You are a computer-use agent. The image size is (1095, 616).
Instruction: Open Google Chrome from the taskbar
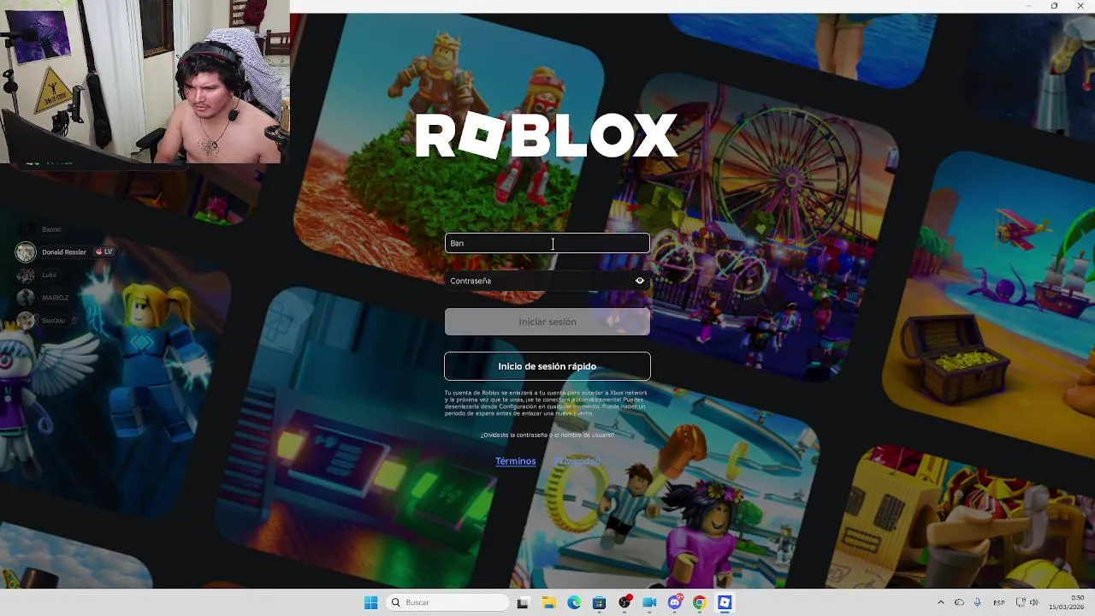point(700,602)
